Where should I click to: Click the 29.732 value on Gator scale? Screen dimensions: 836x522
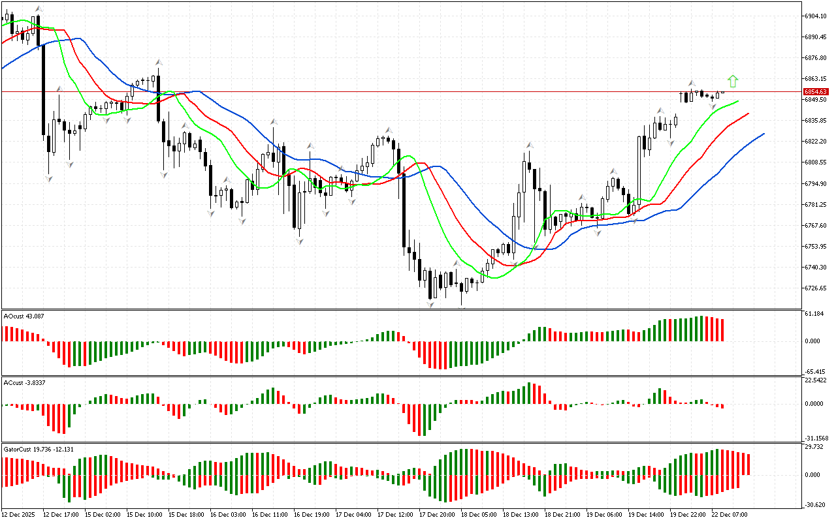814,447
